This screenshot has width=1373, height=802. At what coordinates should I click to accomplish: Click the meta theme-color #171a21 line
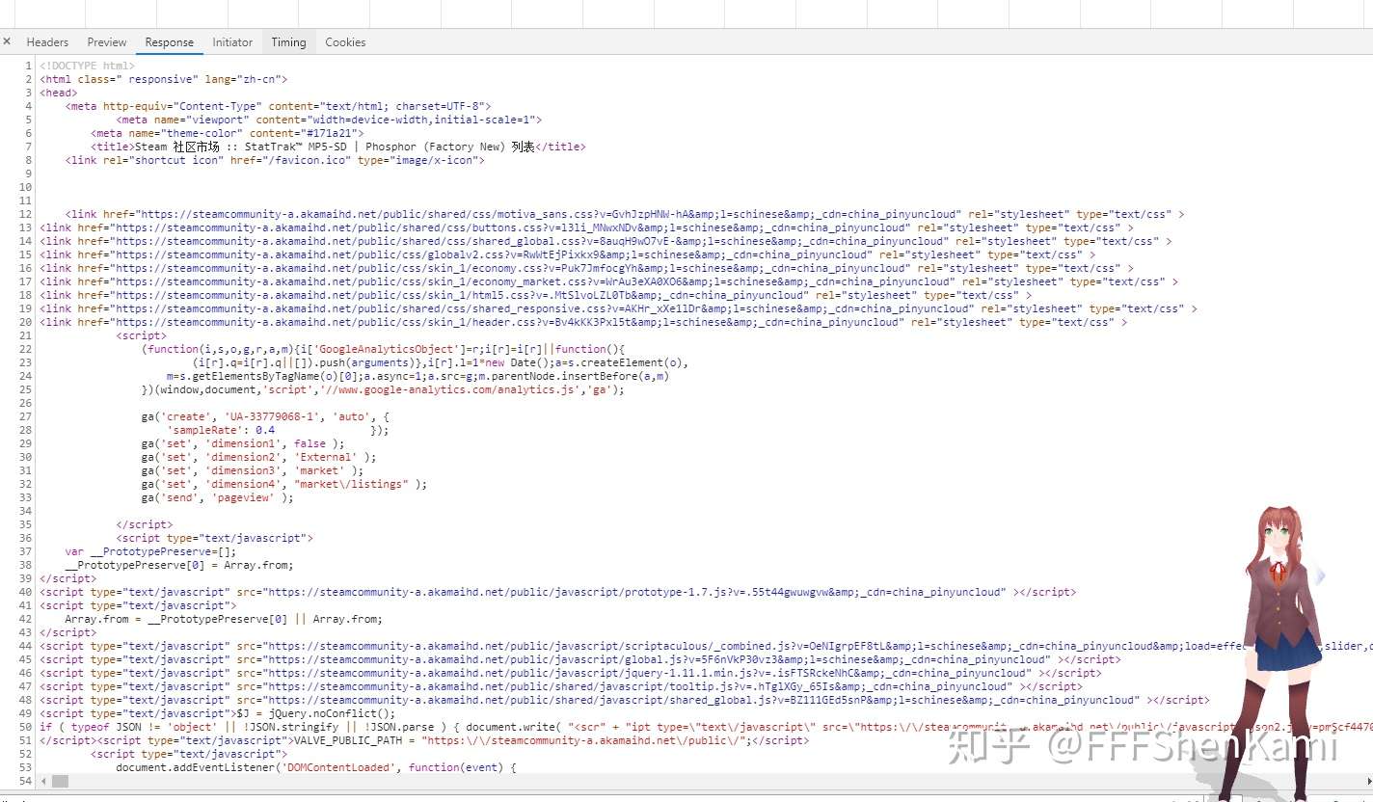click(x=228, y=133)
